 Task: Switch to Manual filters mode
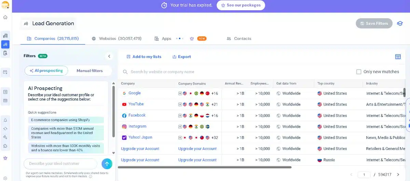(90, 71)
